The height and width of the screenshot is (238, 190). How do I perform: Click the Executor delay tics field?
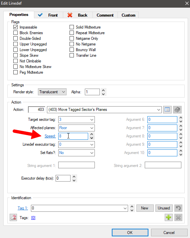click(x=63, y=178)
